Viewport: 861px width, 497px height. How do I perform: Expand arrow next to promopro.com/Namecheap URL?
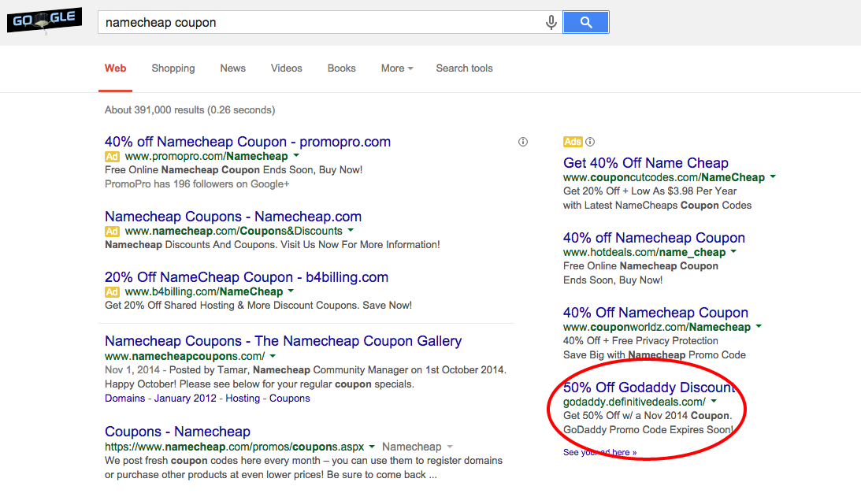296,156
